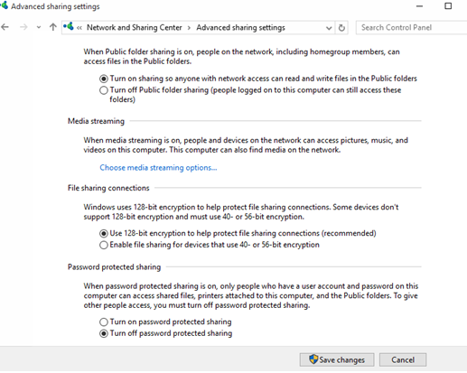
Task: Click the Forward navigation arrow
Action: click(x=23, y=27)
